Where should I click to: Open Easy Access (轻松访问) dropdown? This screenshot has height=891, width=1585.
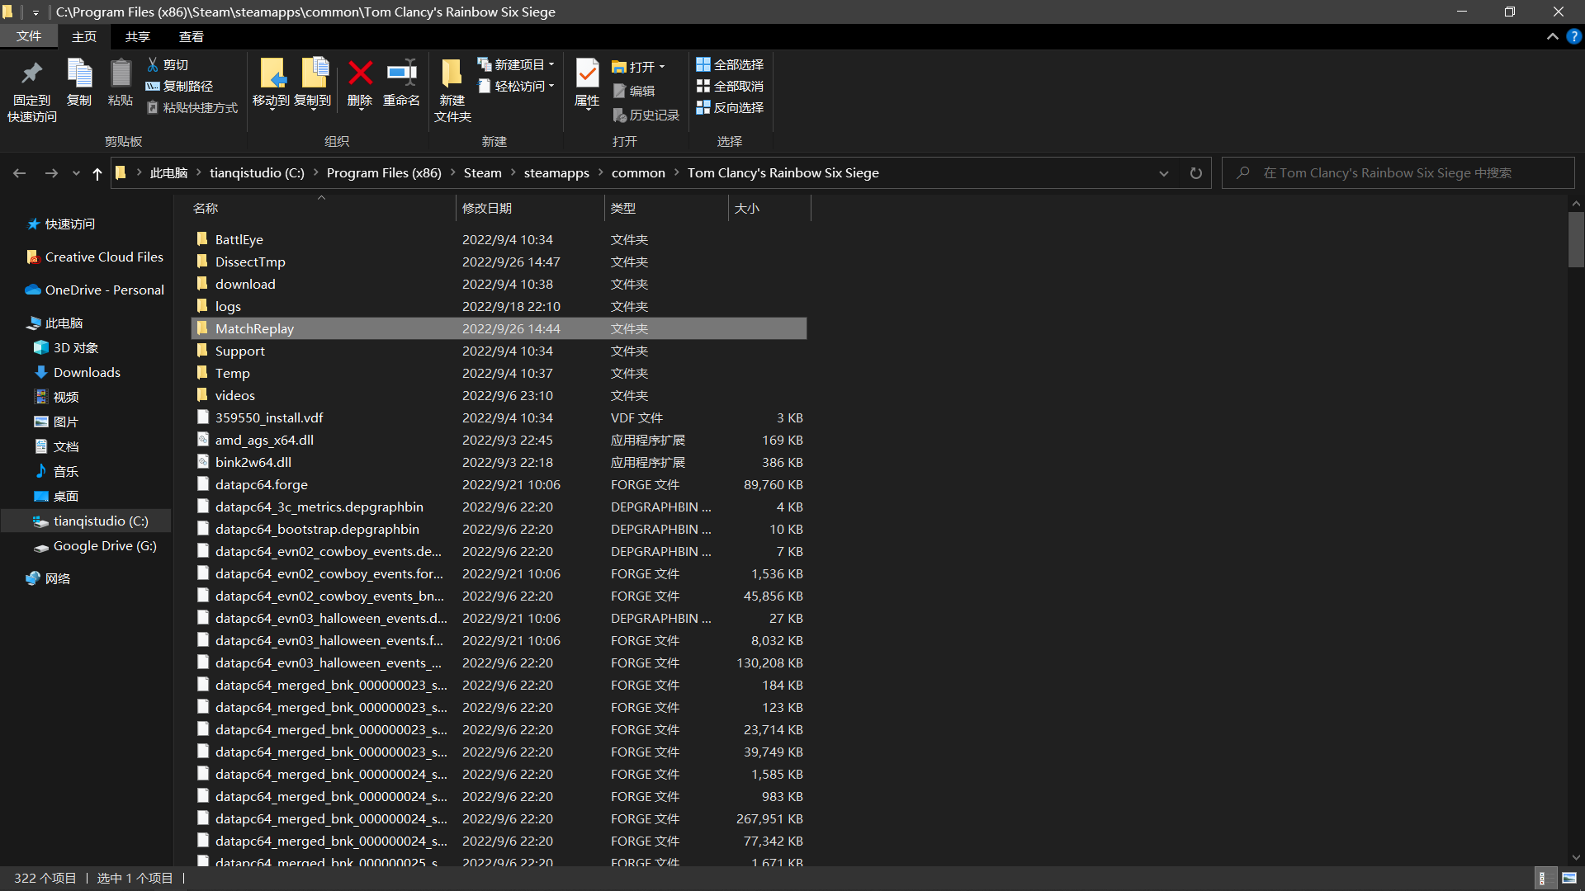pos(516,86)
